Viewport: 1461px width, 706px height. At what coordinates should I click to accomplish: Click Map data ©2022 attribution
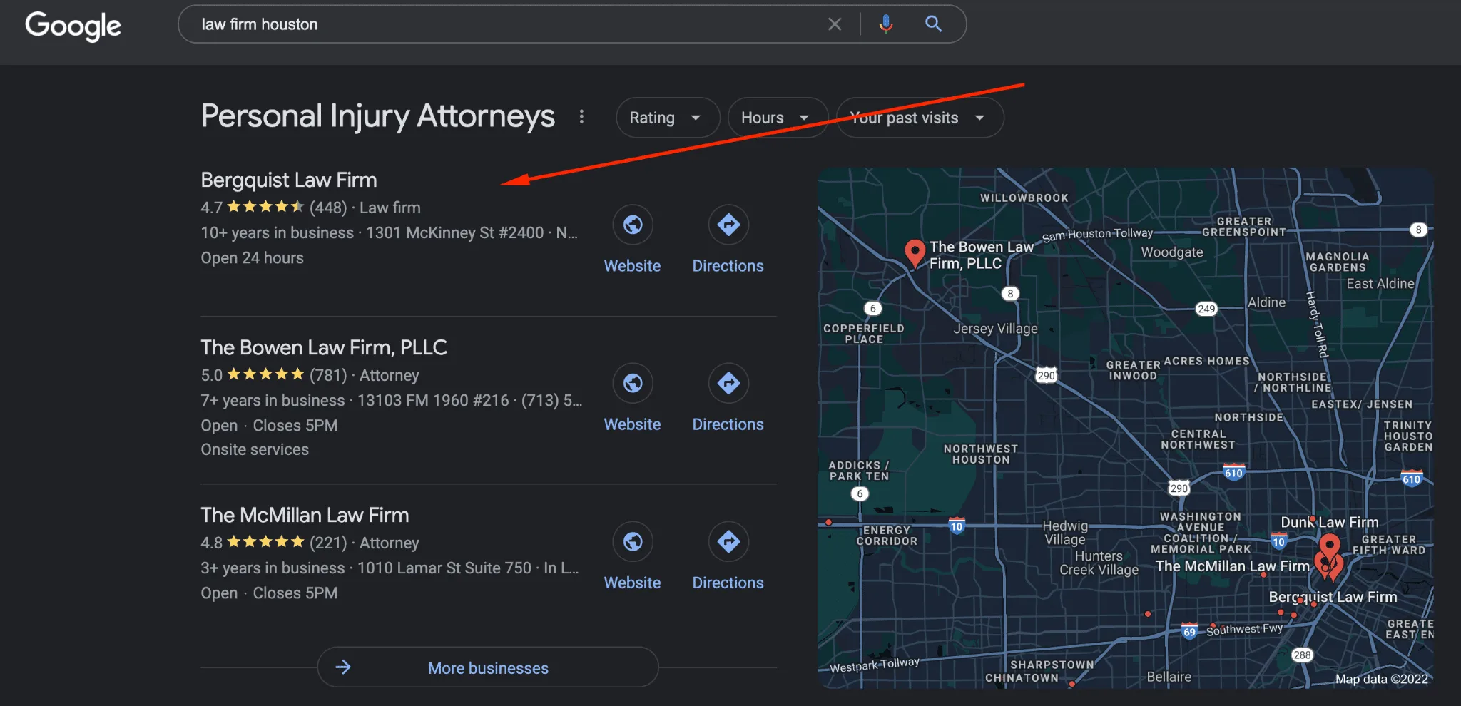coord(1382,679)
